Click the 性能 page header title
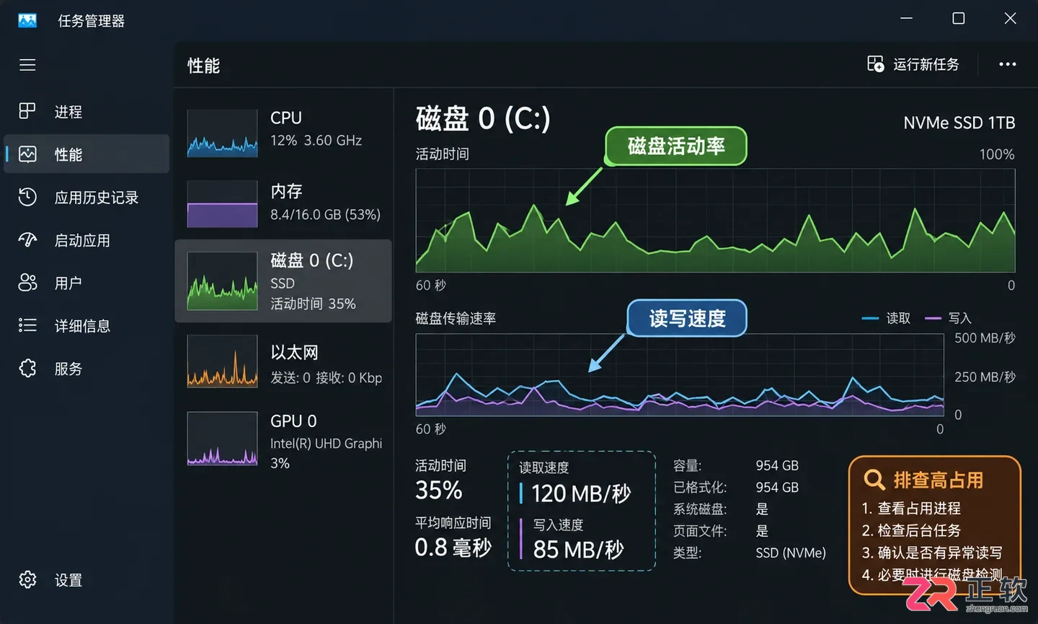The height and width of the screenshot is (624, 1038). [203, 66]
